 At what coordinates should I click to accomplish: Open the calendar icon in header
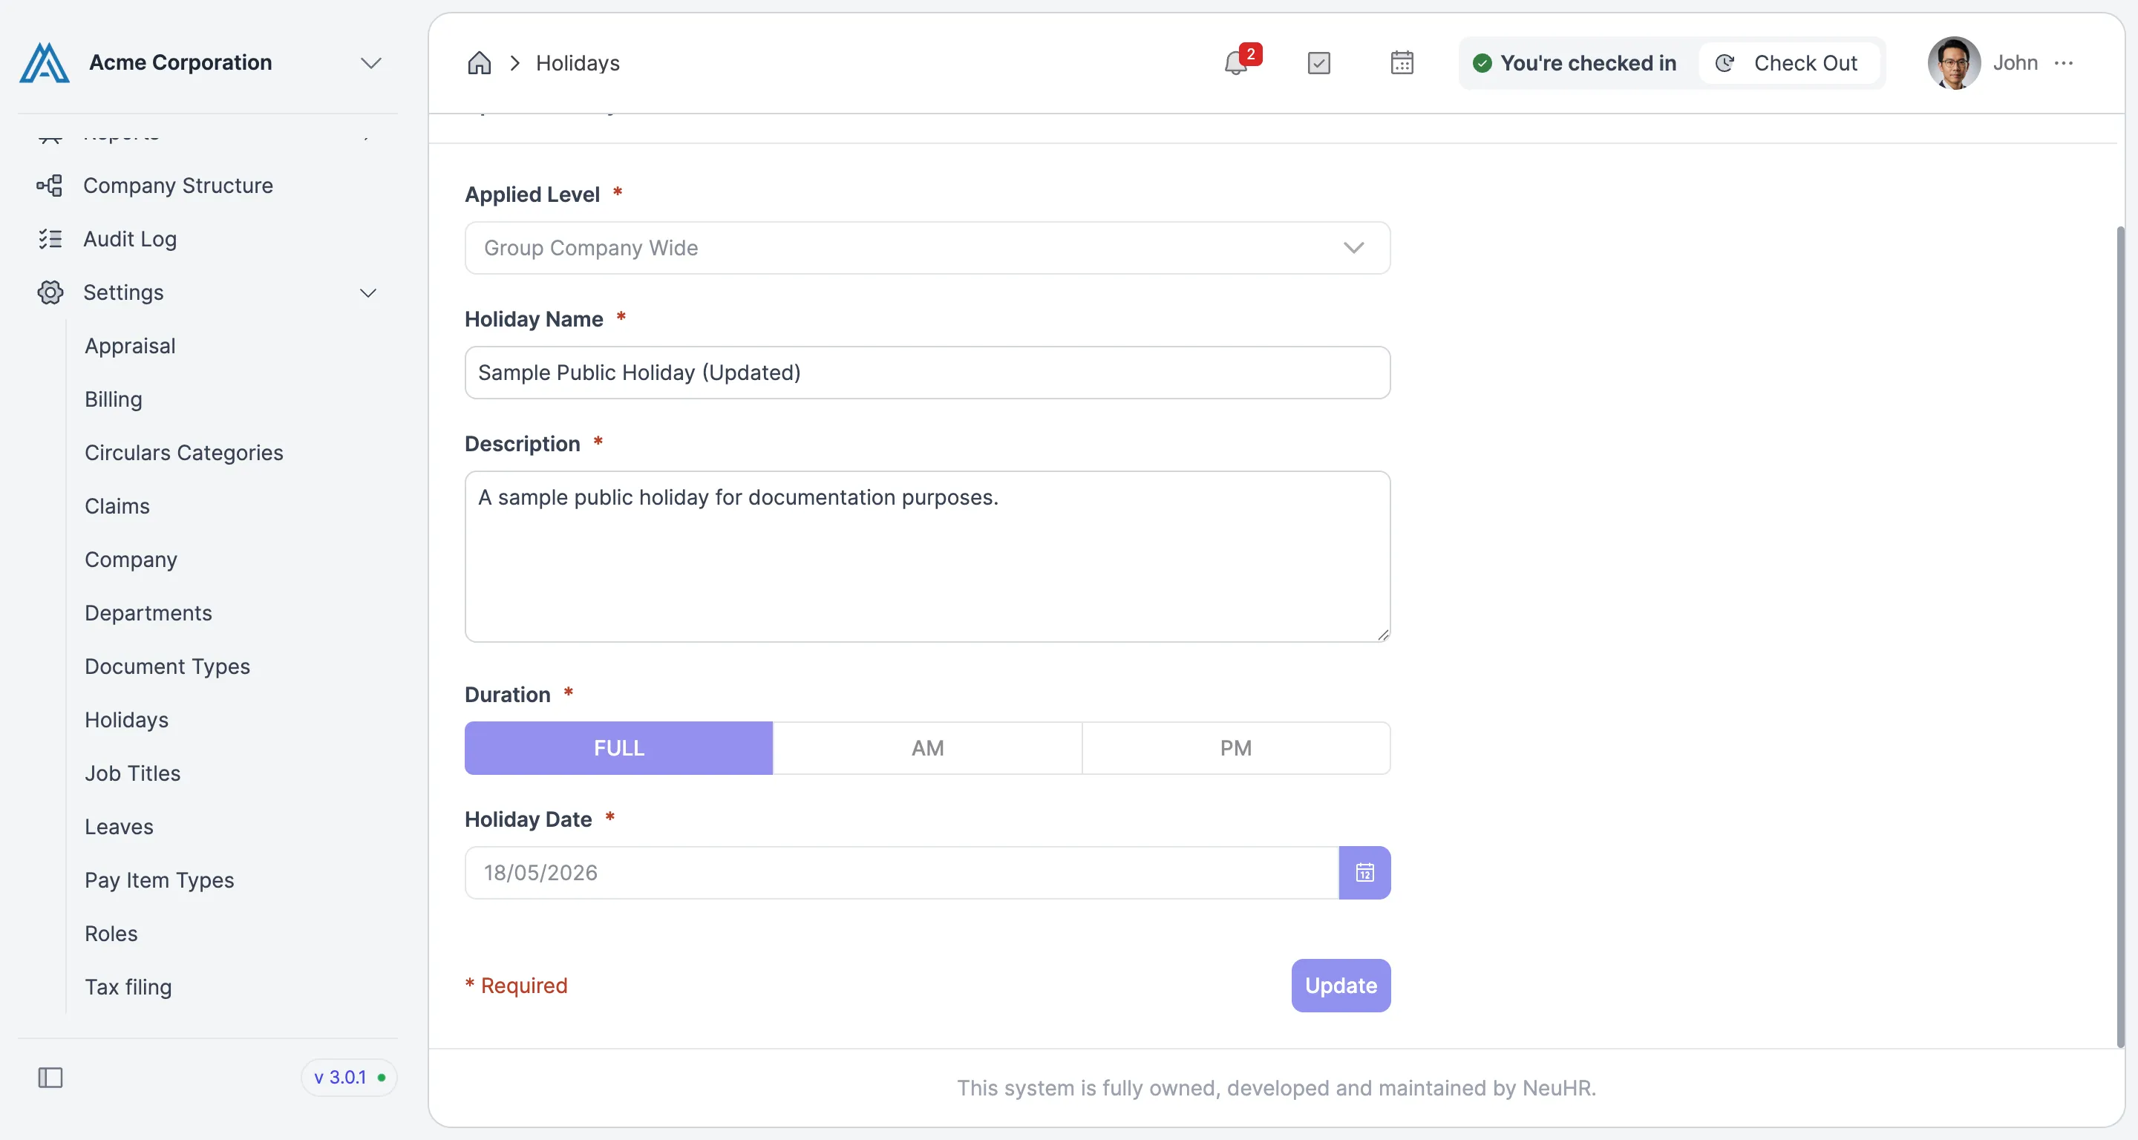(x=1402, y=63)
